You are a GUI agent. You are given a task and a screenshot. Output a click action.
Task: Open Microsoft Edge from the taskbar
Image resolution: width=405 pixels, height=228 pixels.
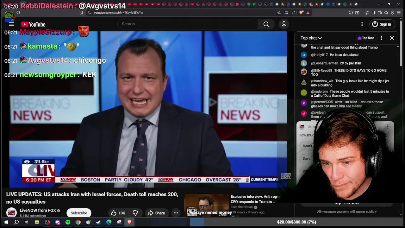point(109,222)
